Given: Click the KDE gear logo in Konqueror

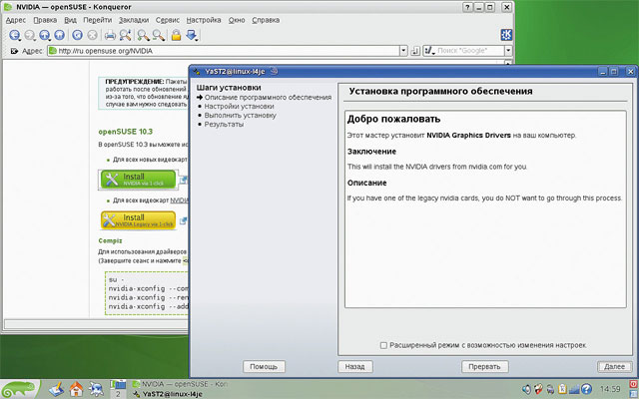Looking at the screenshot, I should [506, 35].
